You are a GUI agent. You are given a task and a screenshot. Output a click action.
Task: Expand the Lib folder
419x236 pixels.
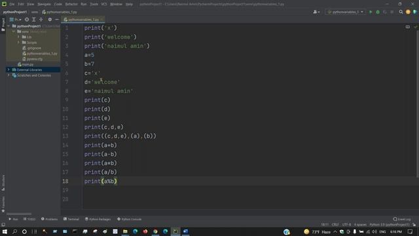coord(18,37)
